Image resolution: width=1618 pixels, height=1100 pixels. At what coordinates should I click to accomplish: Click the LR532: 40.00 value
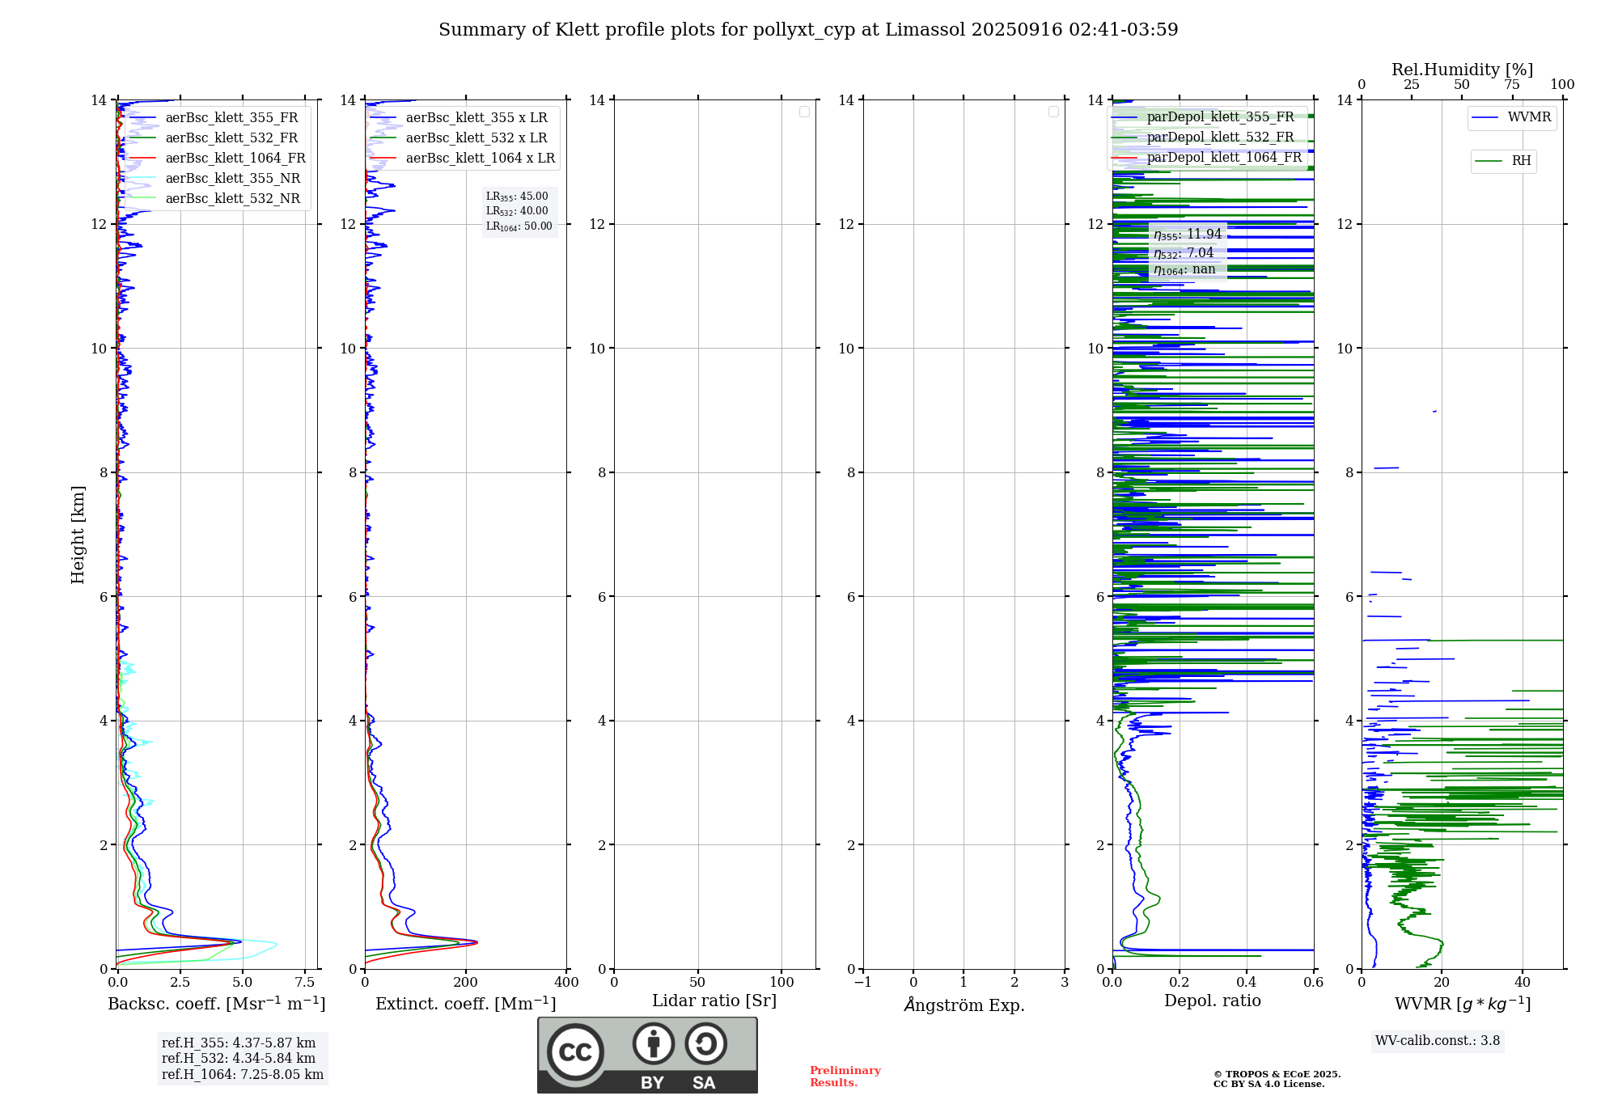coord(517,211)
